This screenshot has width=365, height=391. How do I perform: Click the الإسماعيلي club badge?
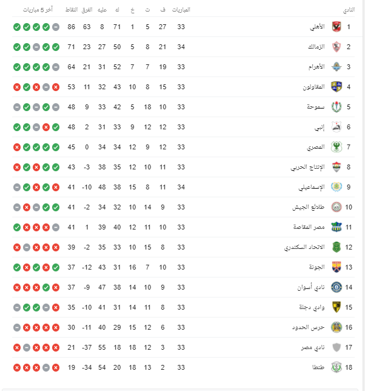coord(337,187)
